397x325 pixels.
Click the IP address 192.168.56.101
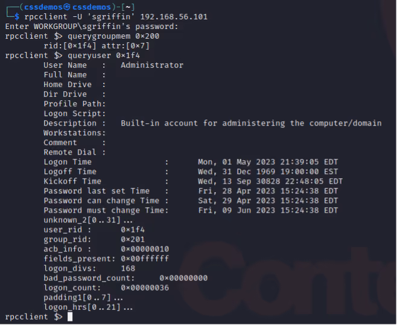(x=174, y=17)
